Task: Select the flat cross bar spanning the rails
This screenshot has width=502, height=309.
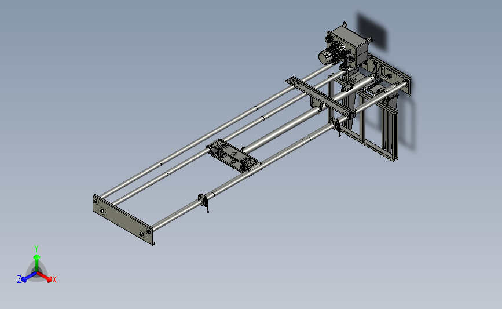Action: (x=320, y=96)
